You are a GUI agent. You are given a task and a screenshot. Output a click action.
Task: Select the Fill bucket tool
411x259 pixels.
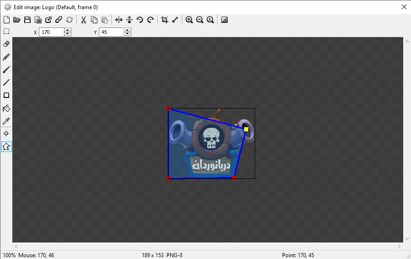pyautogui.click(x=6, y=108)
